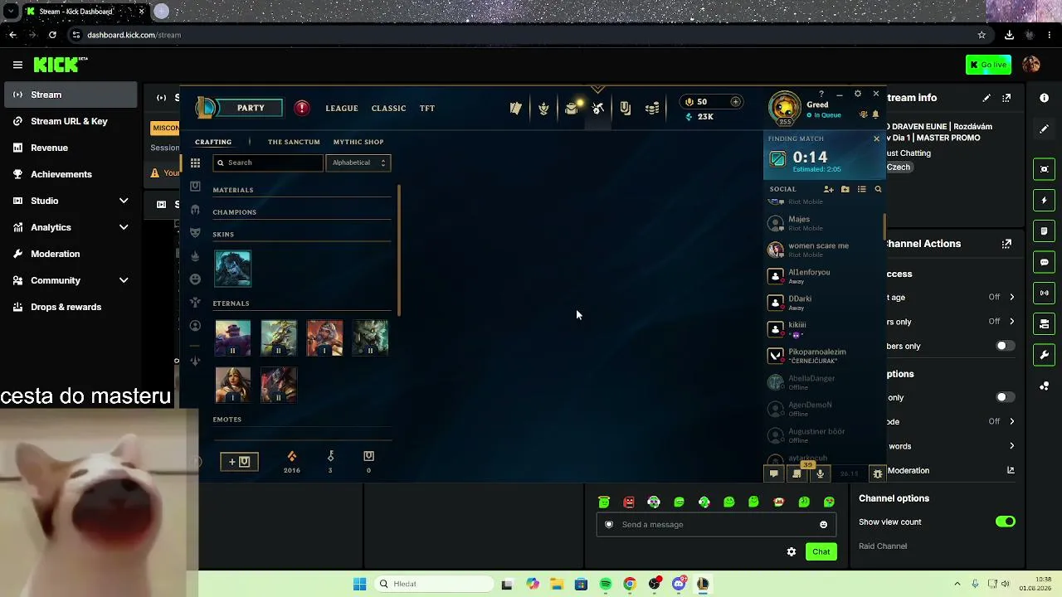
Task: Switch to the Mythic Shop tab
Action: [358, 143]
